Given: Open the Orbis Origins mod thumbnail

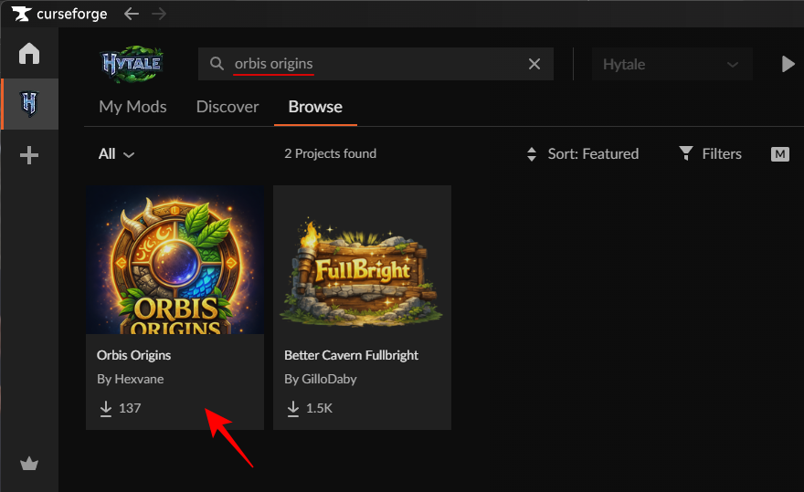Looking at the screenshot, I should point(175,260).
